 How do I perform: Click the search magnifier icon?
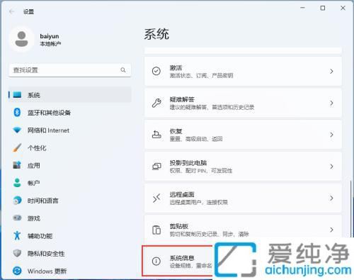tap(123, 70)
